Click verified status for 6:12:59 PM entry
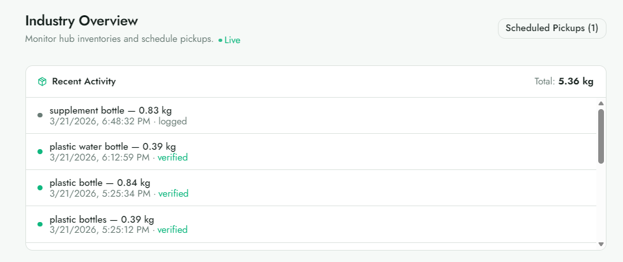 point(173,157)
